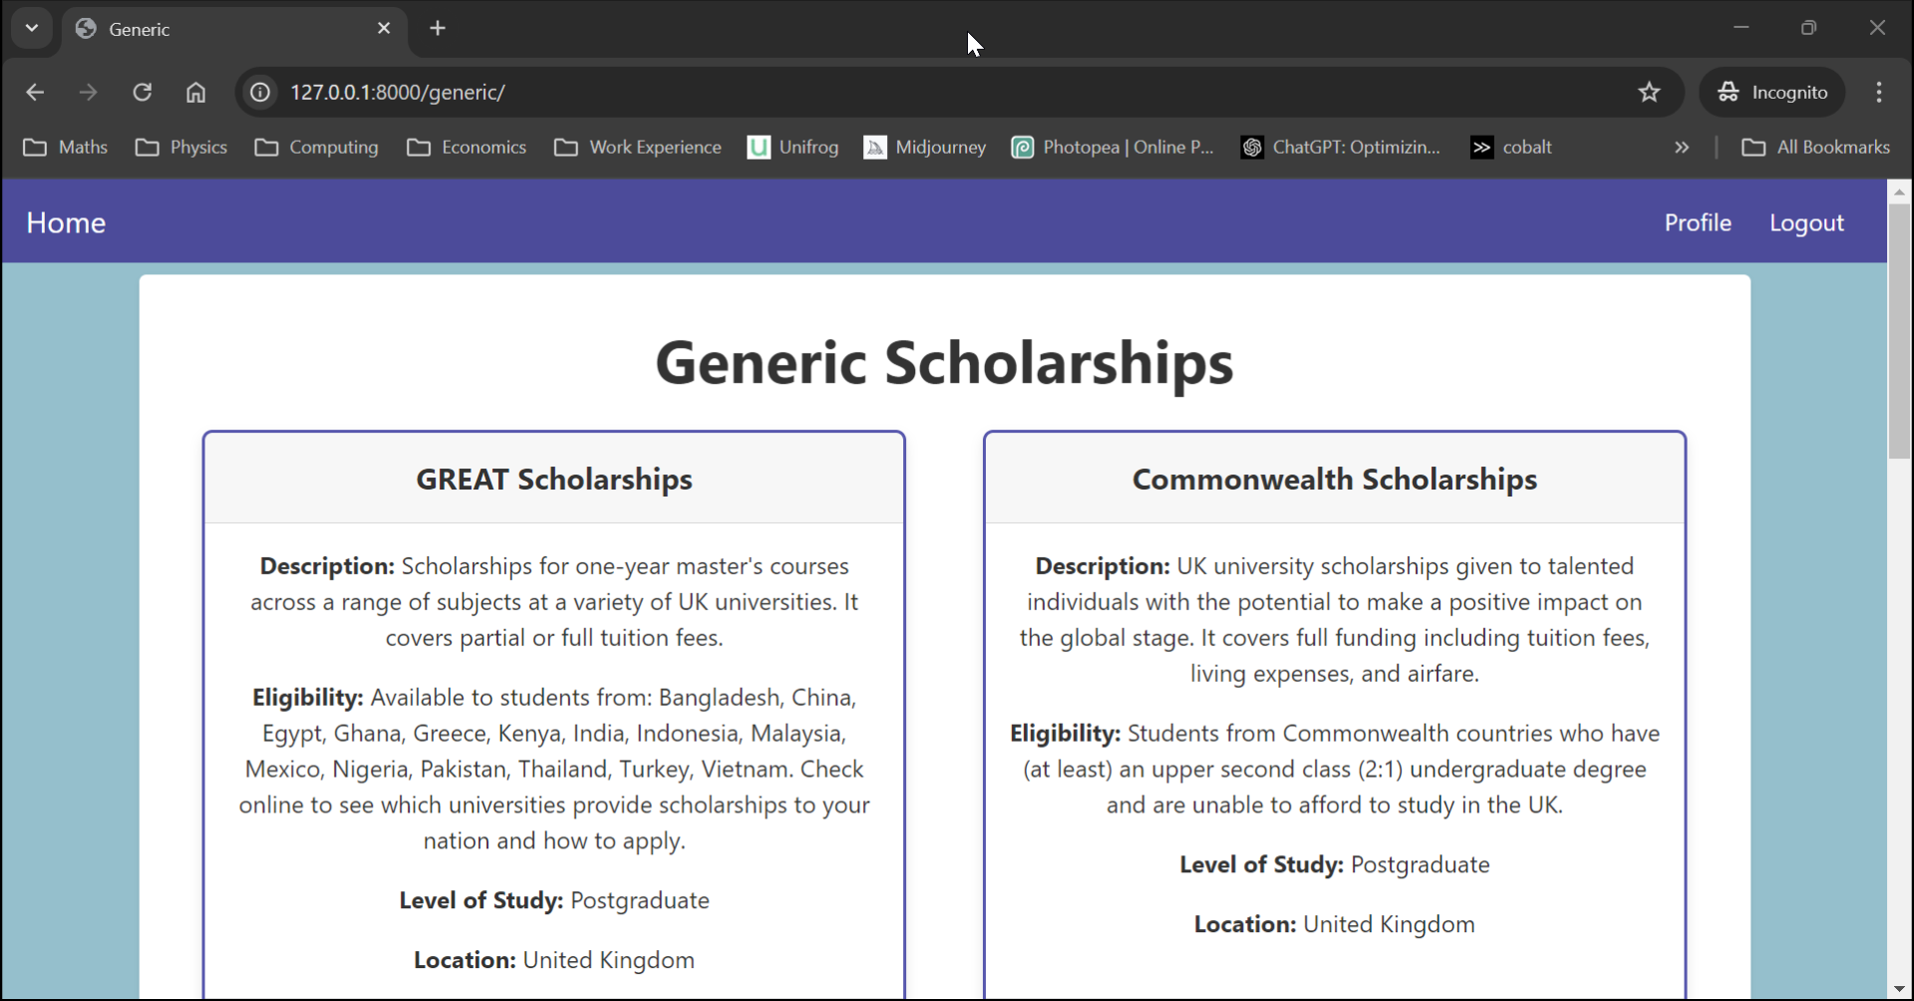Image resolution: width=1914 pixels, height=1001 pixels.
Task: Open the Photopea bookmark
Action: (x=1113, y=148)
